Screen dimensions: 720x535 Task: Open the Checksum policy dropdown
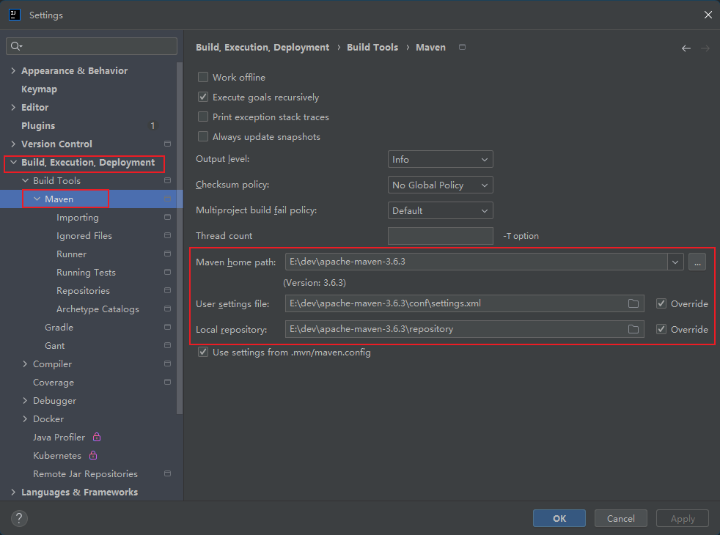pyautogui.click(x=440, y=185)
